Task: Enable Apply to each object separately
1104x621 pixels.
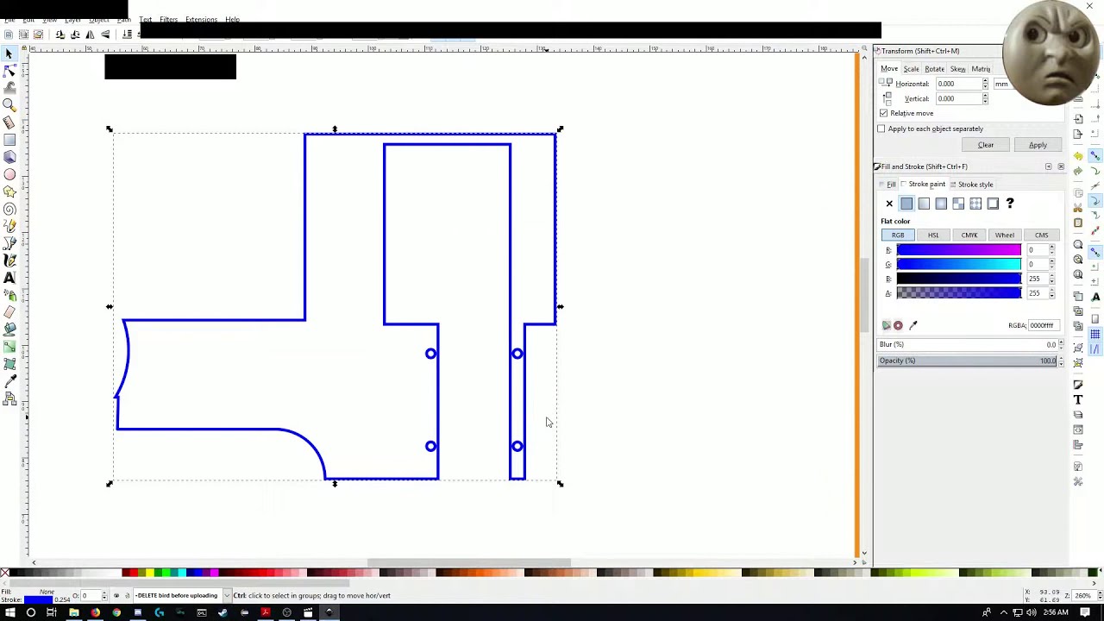Action: [x=881, y=129]
